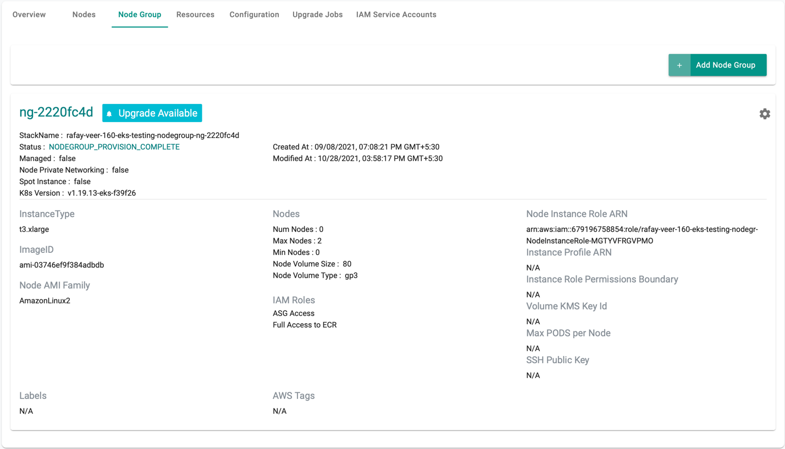Click the t3.xlarge instance type value

[34, 230]
